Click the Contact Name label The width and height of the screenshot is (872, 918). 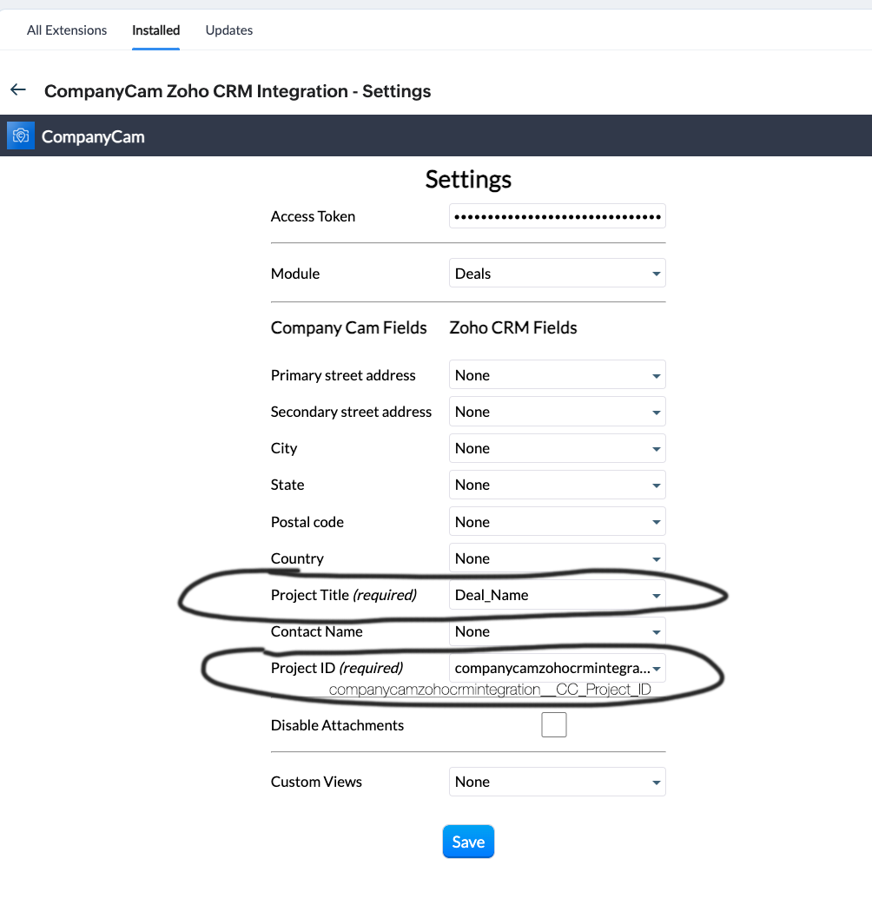(x=316, y=631)
